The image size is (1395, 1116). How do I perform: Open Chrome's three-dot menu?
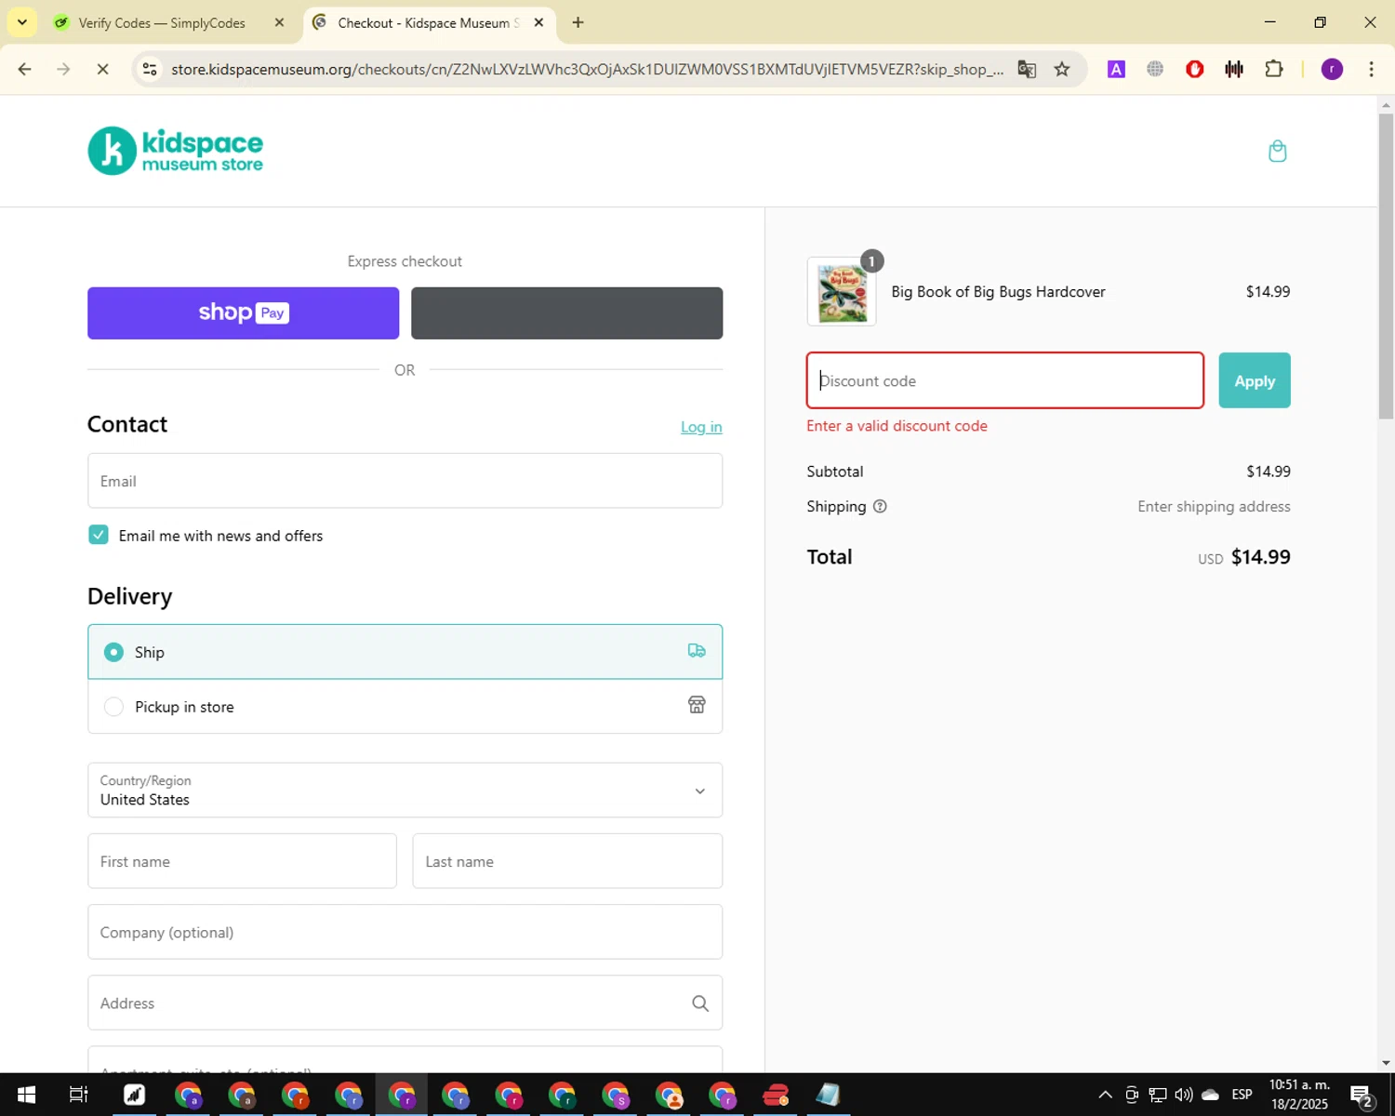(1371, 69)
